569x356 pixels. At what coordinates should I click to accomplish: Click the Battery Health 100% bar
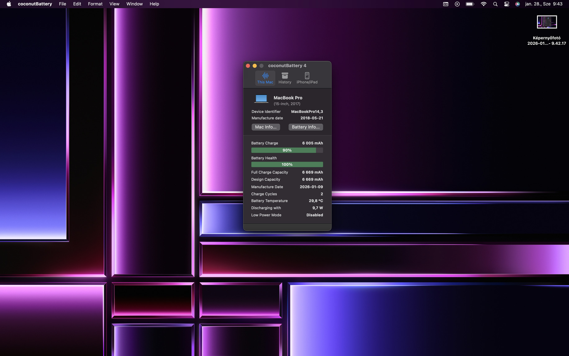(x=287, y=164)
